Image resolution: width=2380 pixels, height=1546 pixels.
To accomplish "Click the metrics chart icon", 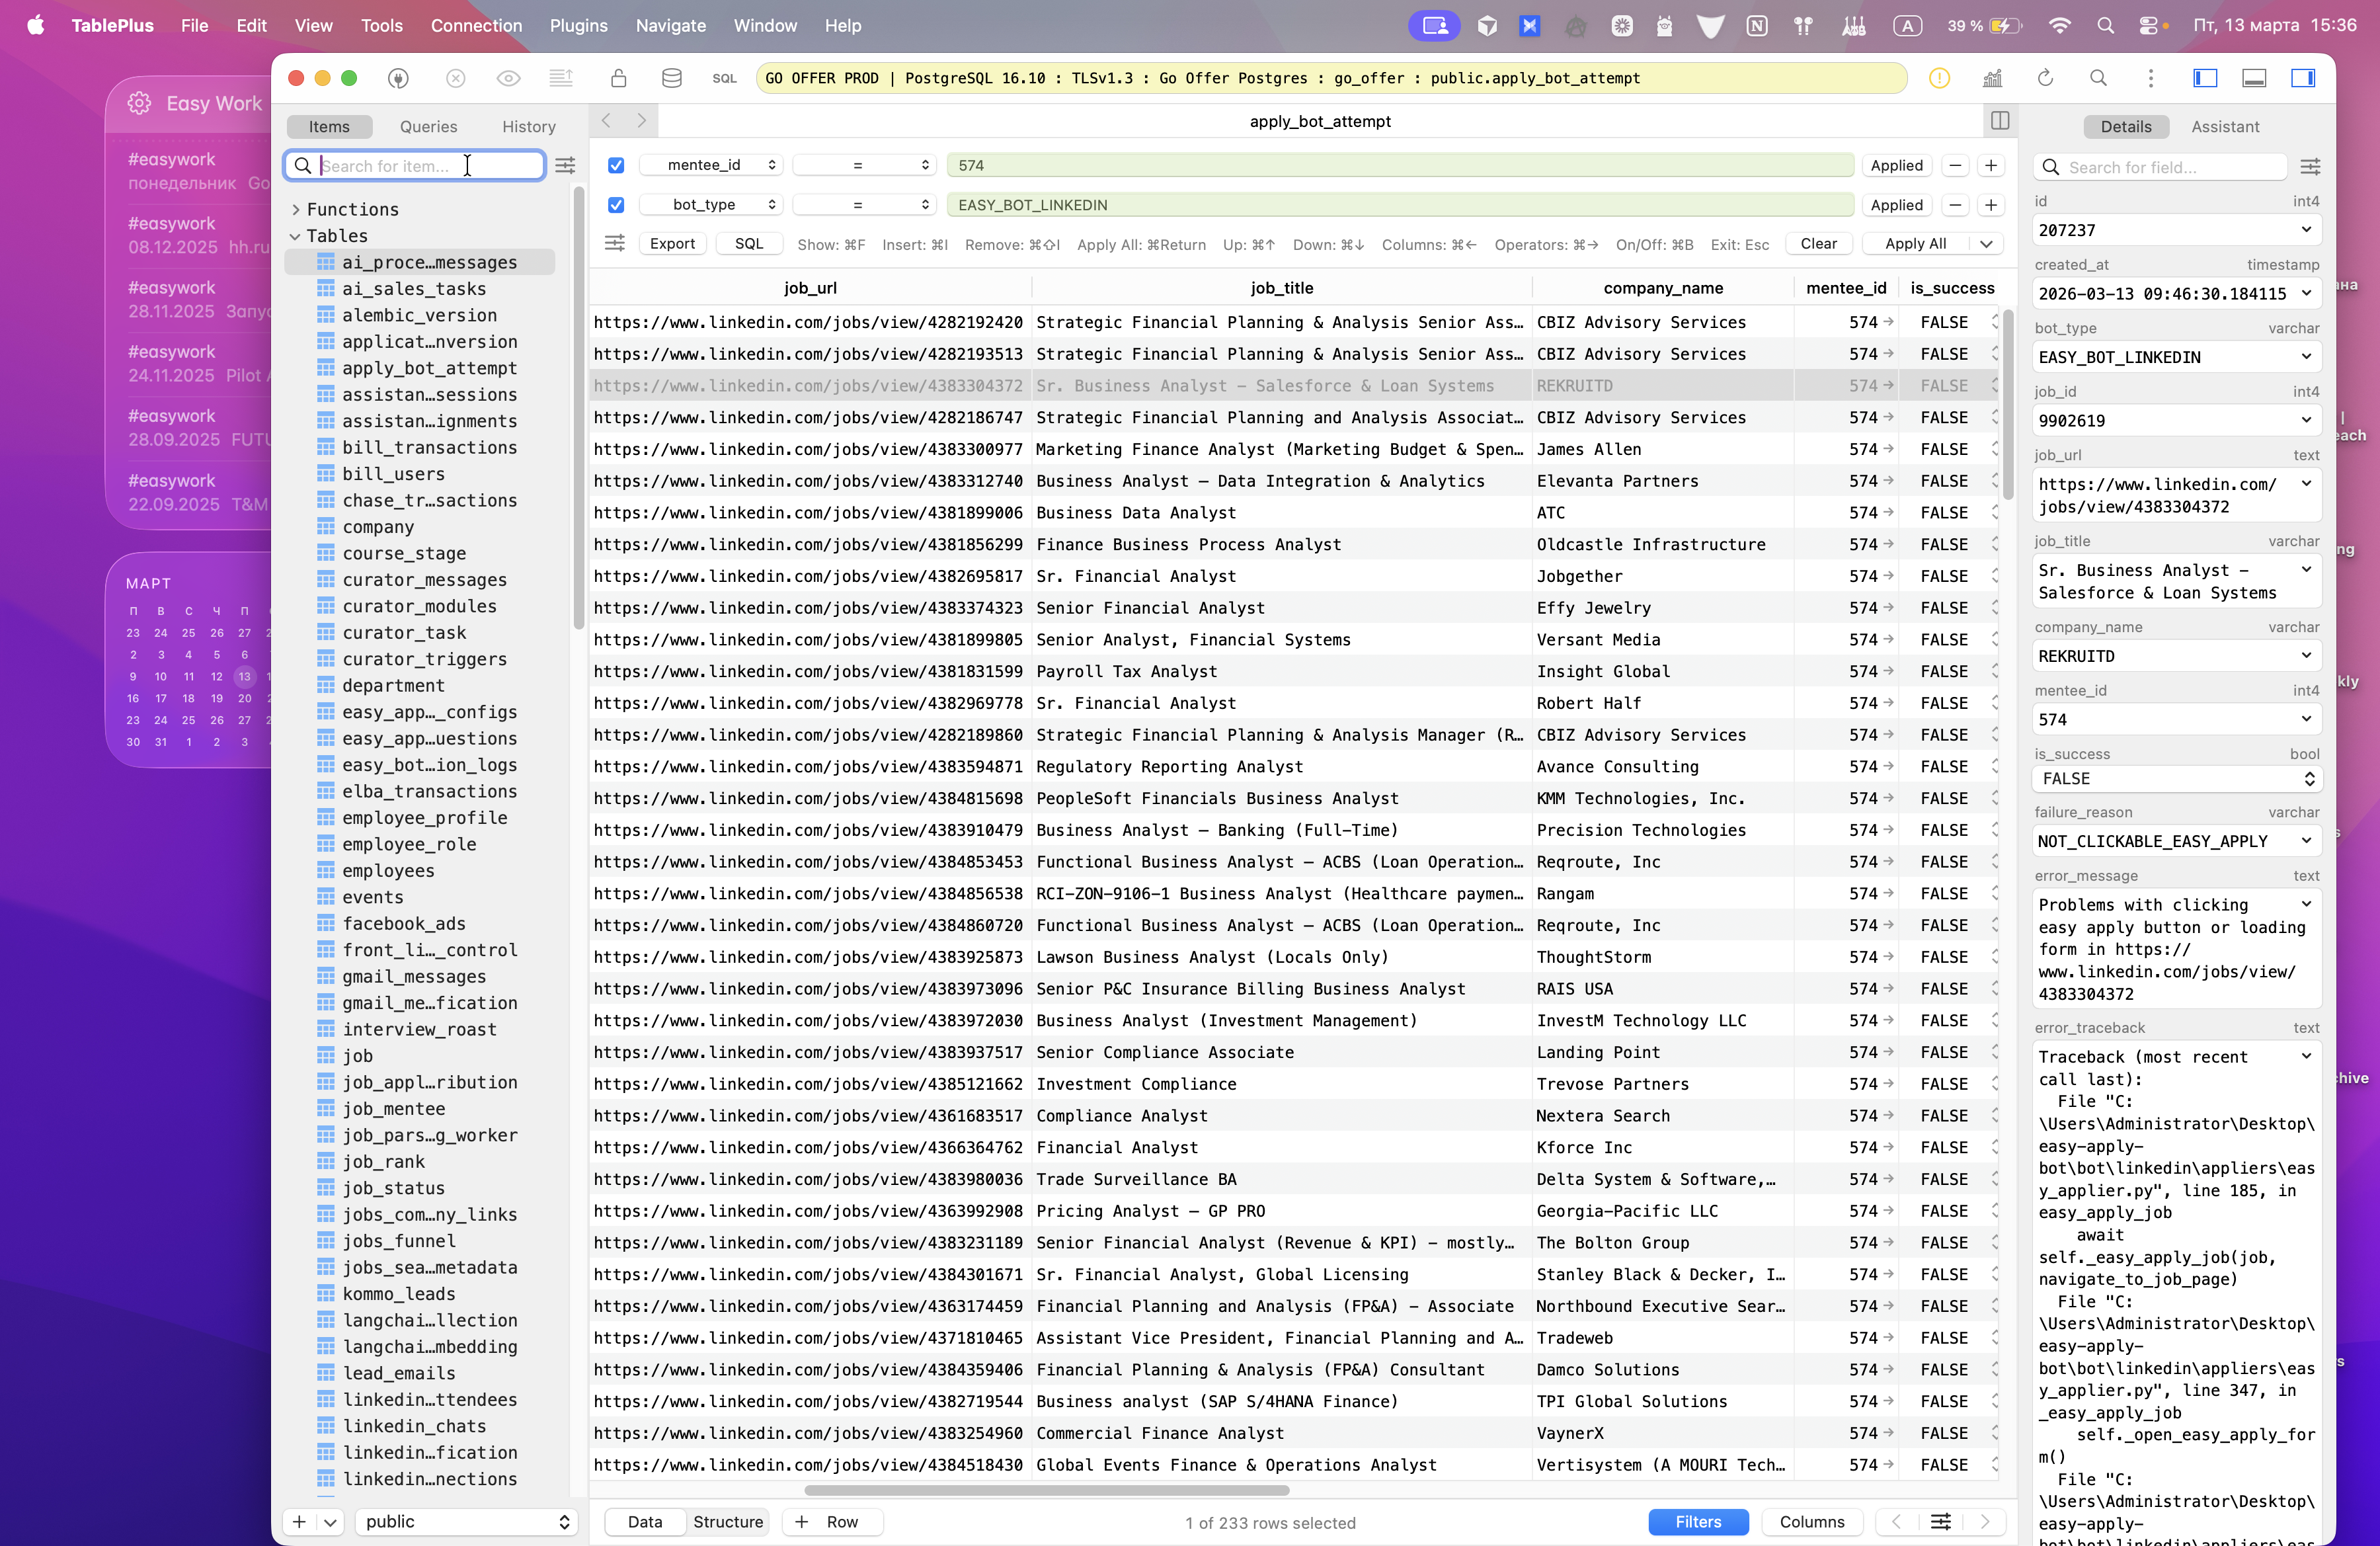I will coord(1992,78).
